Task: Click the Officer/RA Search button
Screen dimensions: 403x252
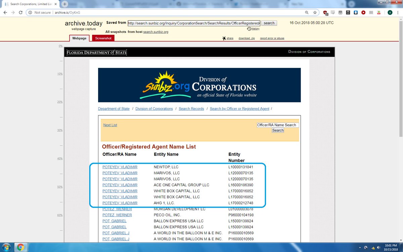Action: (x=278, y=130)
